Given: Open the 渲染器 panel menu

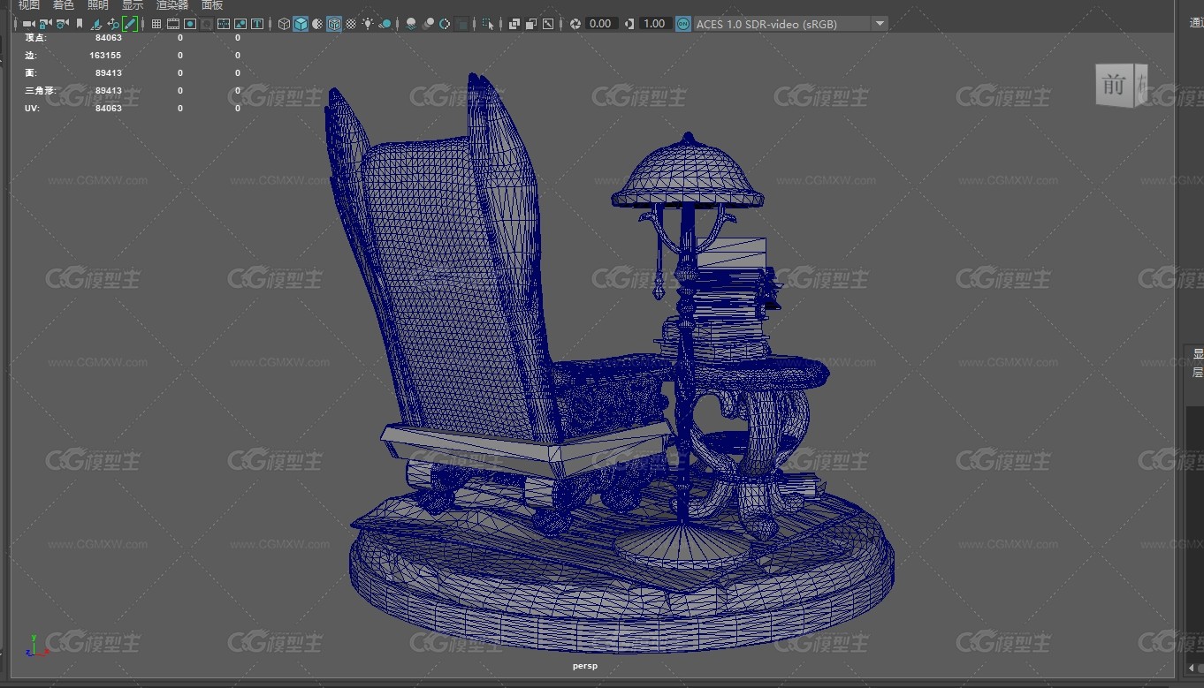Looking at the screenshot, I should (x=172, y=5).
